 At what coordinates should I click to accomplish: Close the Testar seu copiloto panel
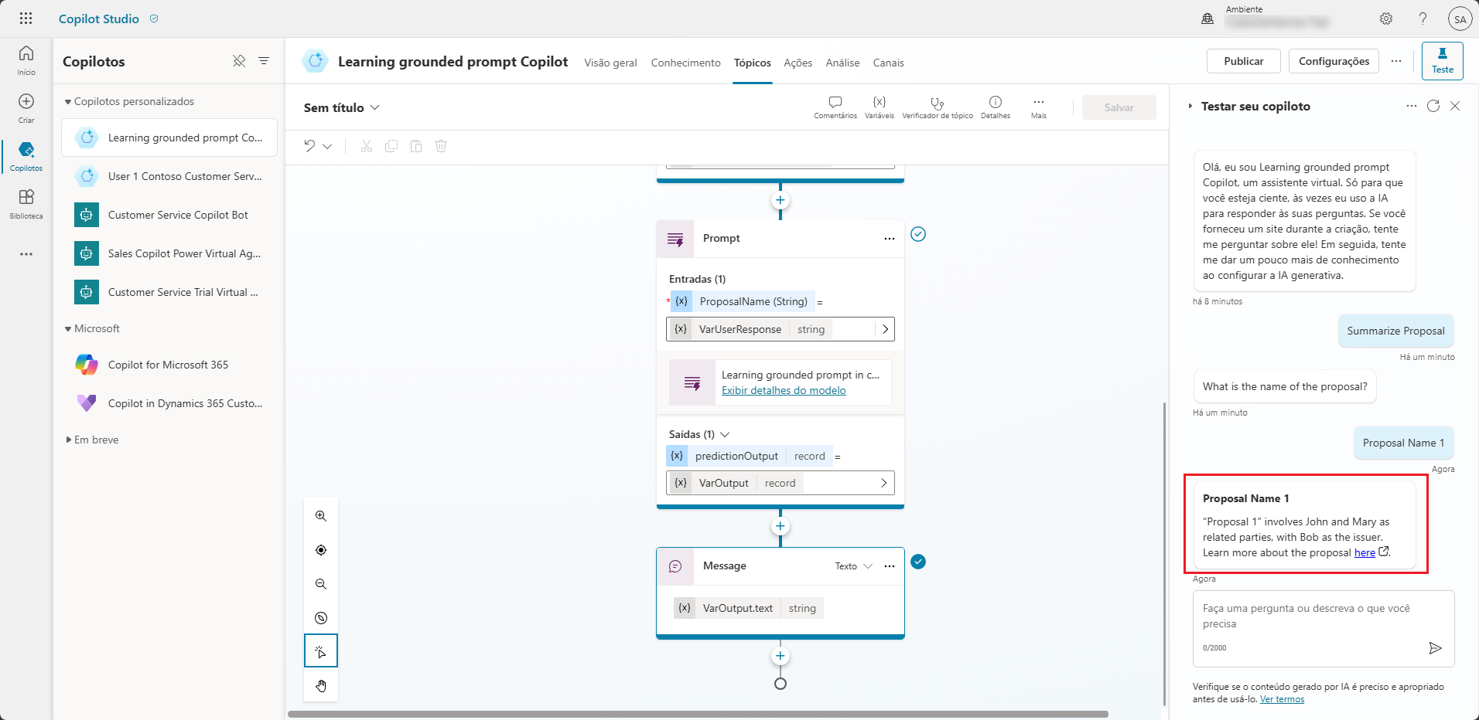coord(1455,106)
